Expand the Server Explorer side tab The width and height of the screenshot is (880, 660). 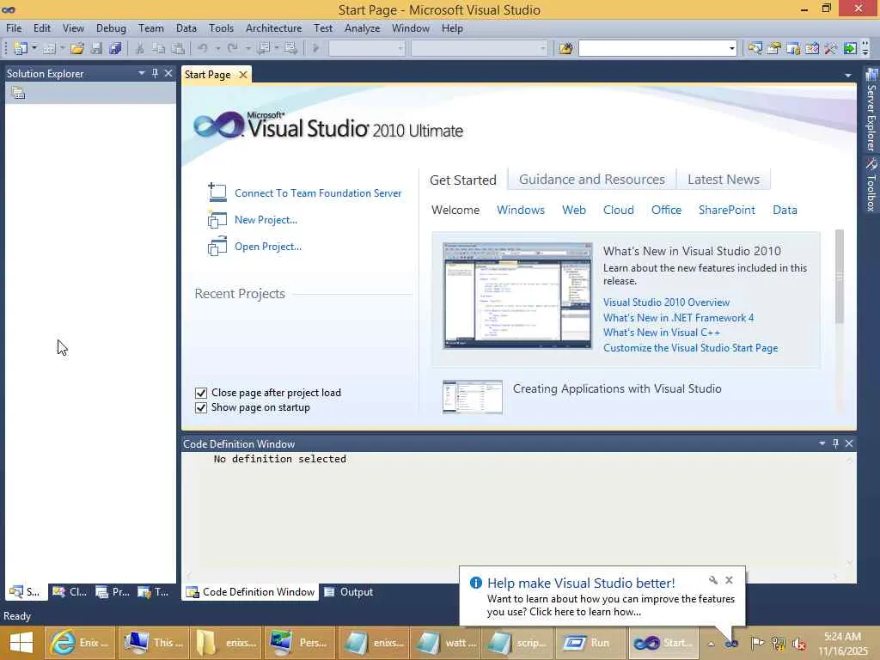pos(871,111)
